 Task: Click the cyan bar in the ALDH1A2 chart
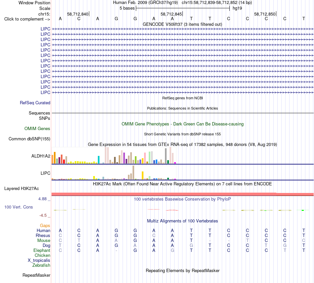click(98, 160)
